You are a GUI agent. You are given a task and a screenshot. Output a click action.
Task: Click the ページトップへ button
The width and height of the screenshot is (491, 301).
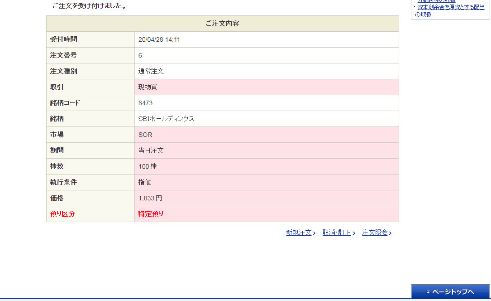click(x=450, y=291)
